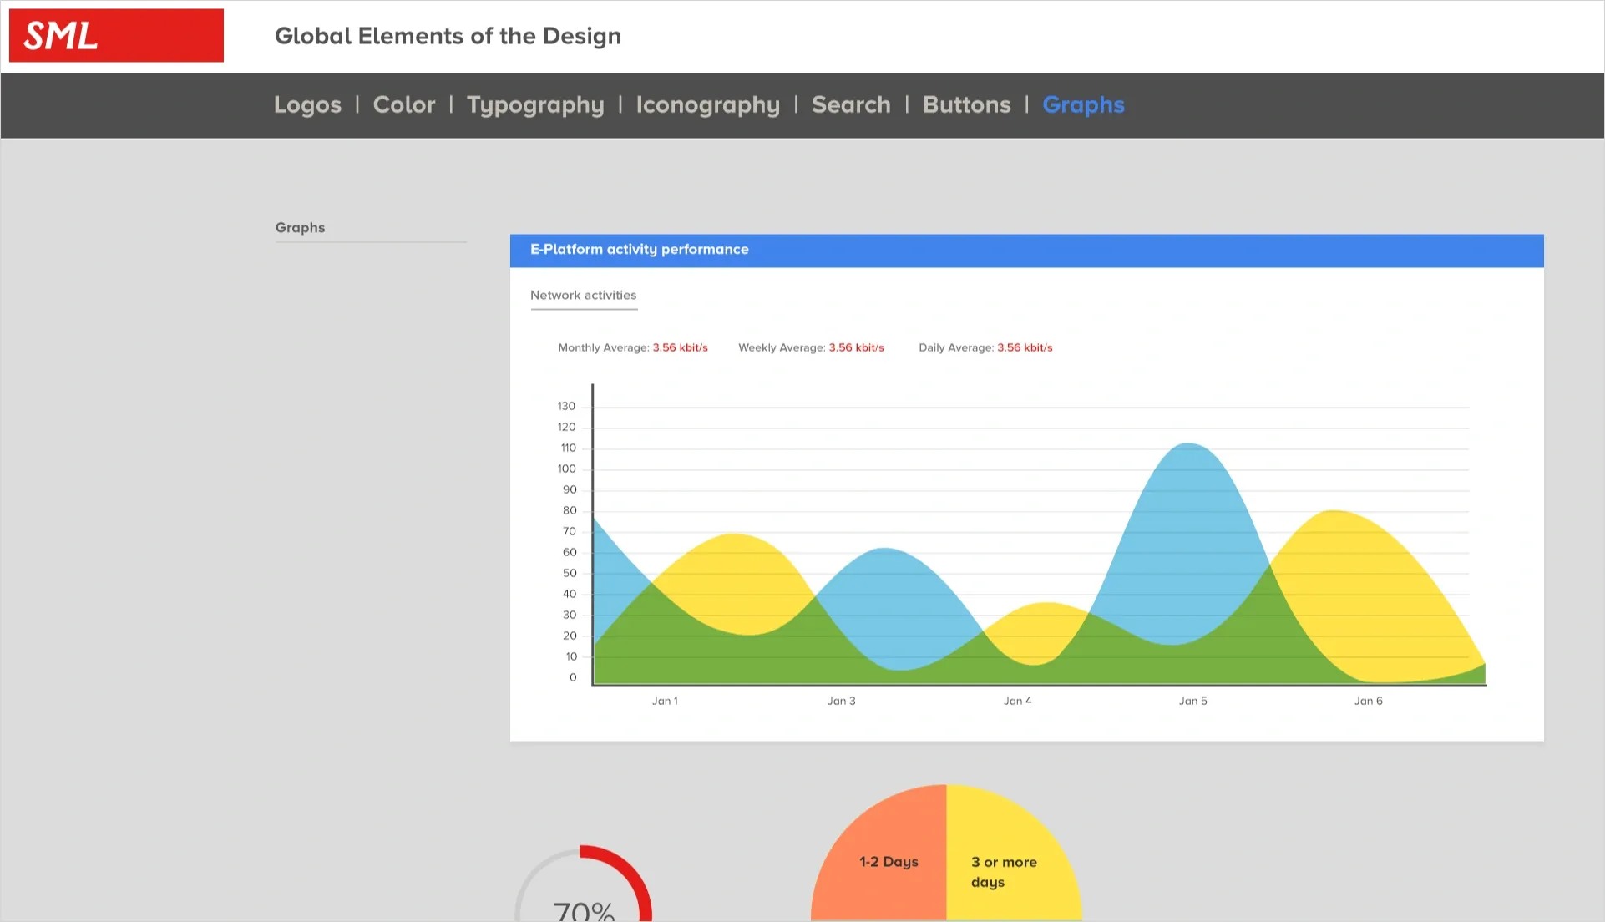Select the Network activities tab
1605x922 pixels.
coord(583,296)
